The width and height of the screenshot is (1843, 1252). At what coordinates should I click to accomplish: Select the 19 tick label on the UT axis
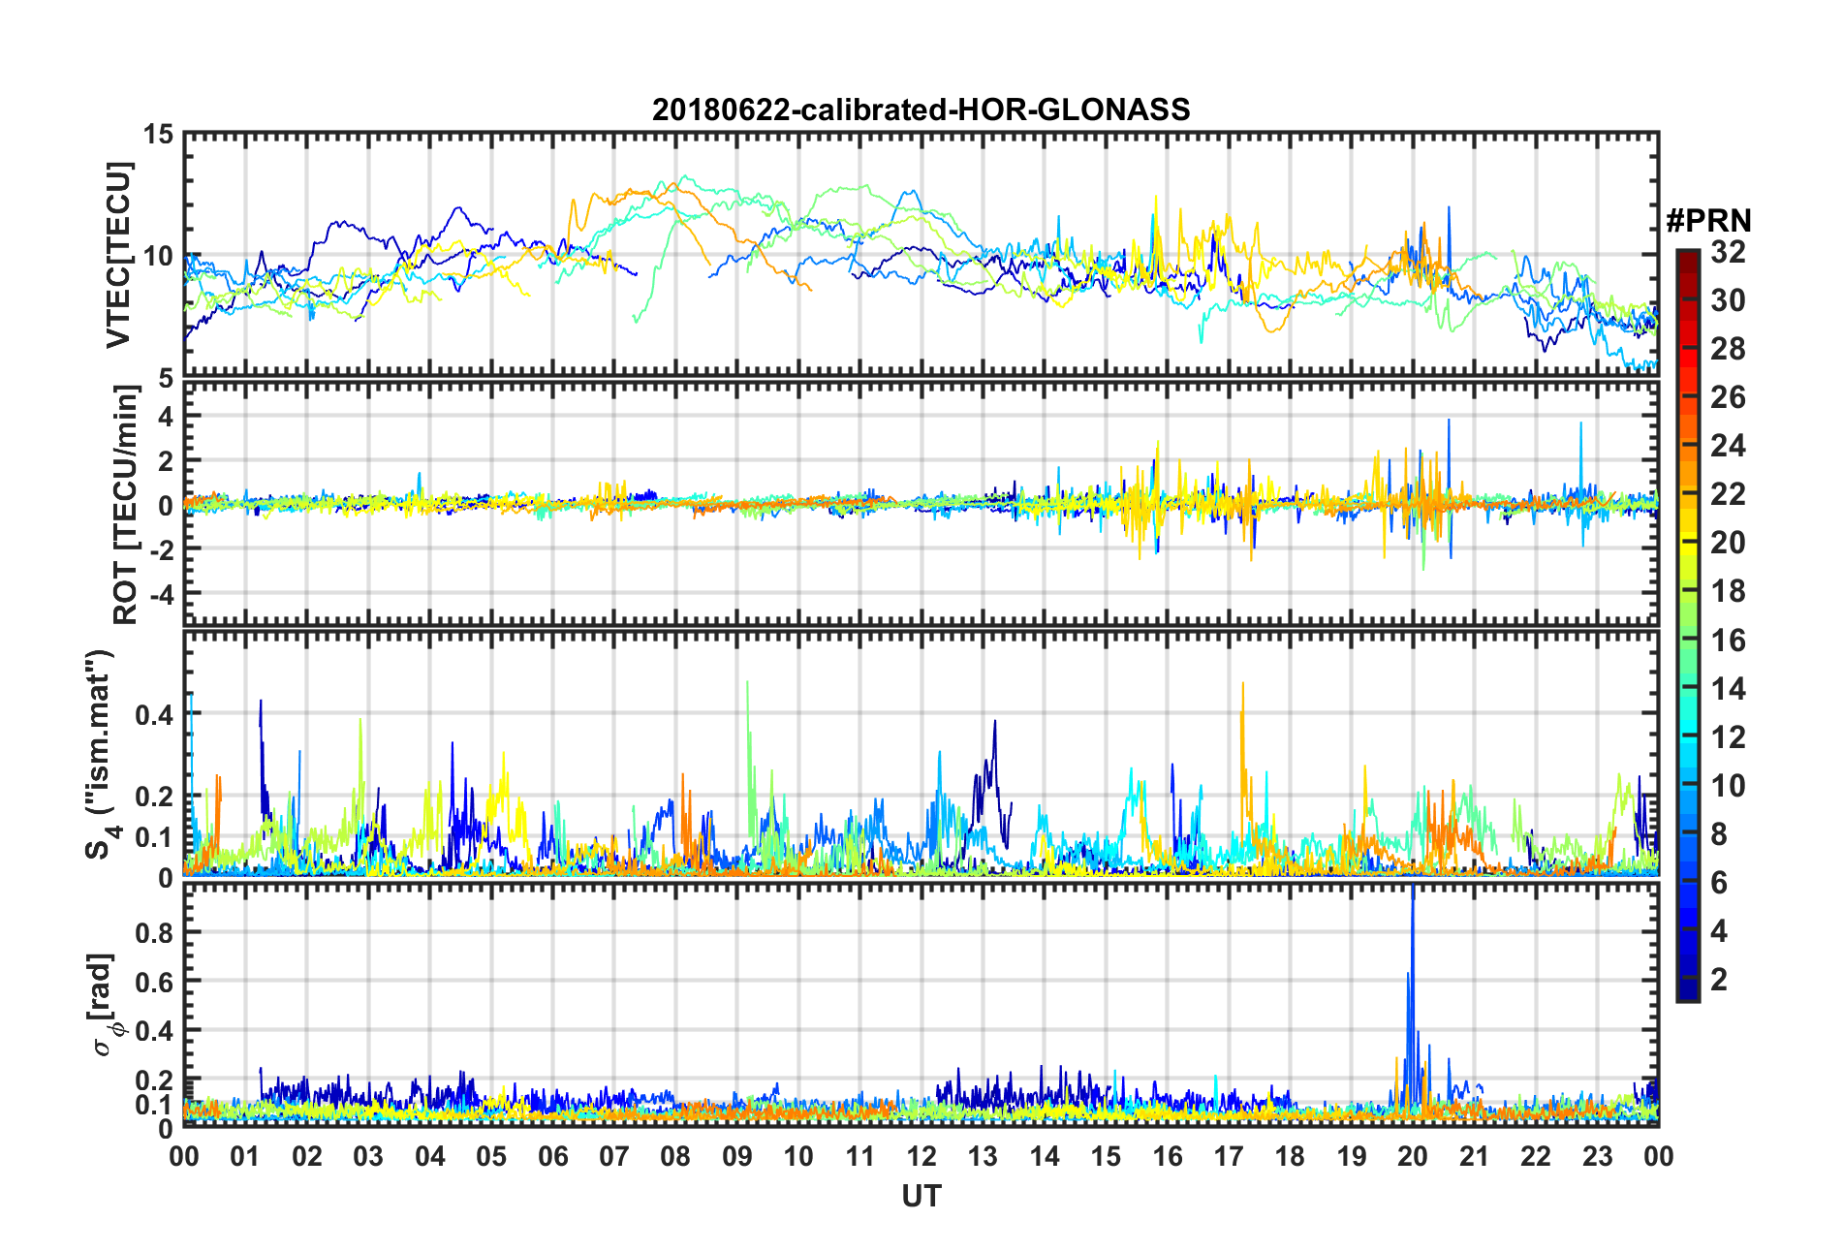click(1352, 1157)
